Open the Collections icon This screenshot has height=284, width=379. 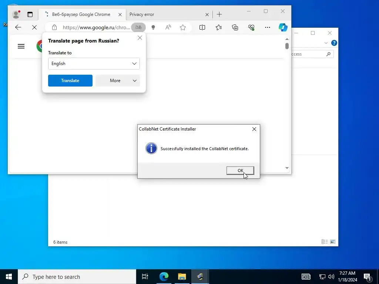click(235, 27)
